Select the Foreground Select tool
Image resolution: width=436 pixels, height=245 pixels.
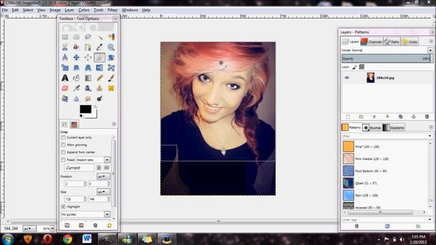pyautogui.click(x=76, y=47)
